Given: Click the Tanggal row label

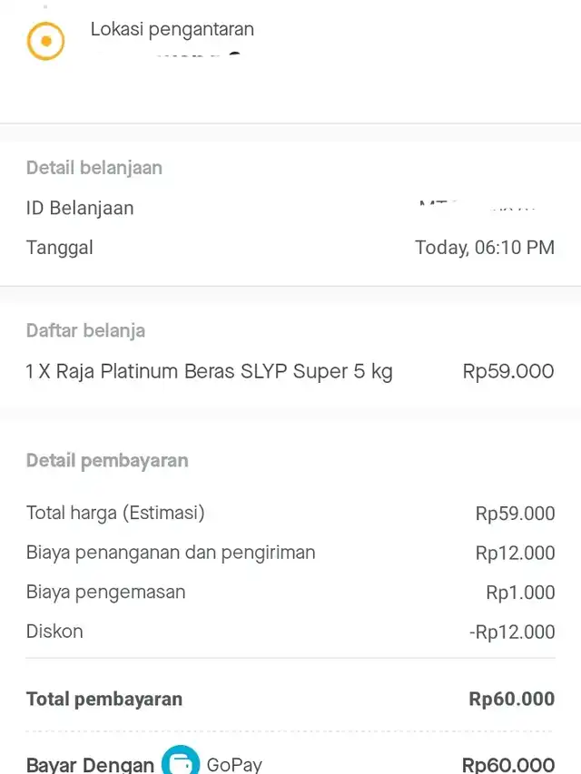Looking at the screenshot, I should [x=60, y=248].
